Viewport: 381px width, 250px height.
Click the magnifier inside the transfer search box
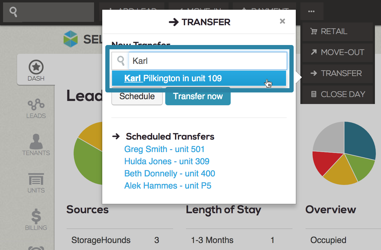click(x=120, y=61)
